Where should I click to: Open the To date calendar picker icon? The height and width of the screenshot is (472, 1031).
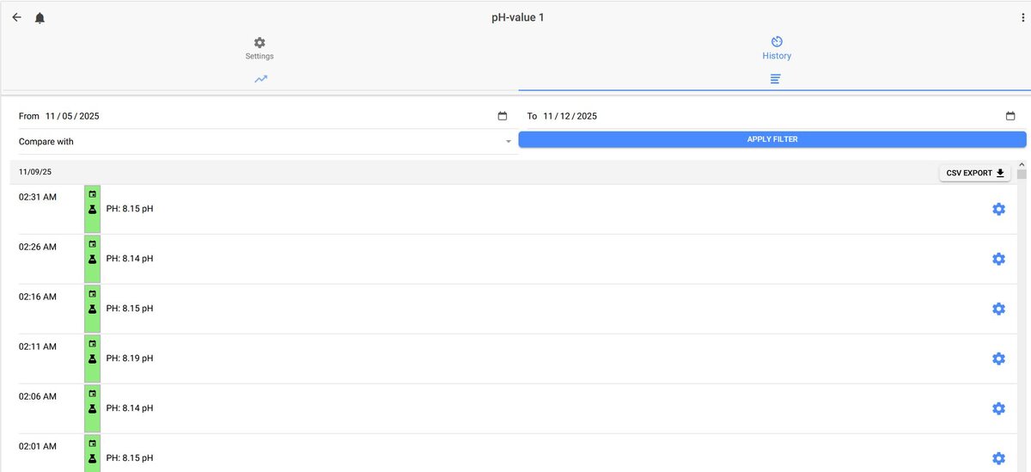(1010, 116)
